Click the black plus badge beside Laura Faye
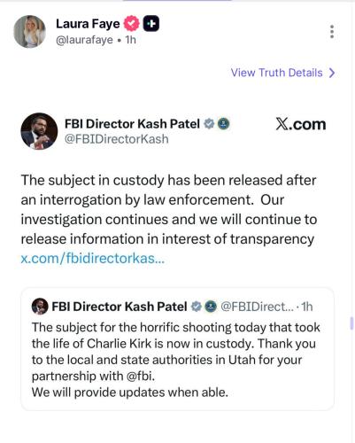Viewport: 355px width, 443px height. [x=151, y=24]
